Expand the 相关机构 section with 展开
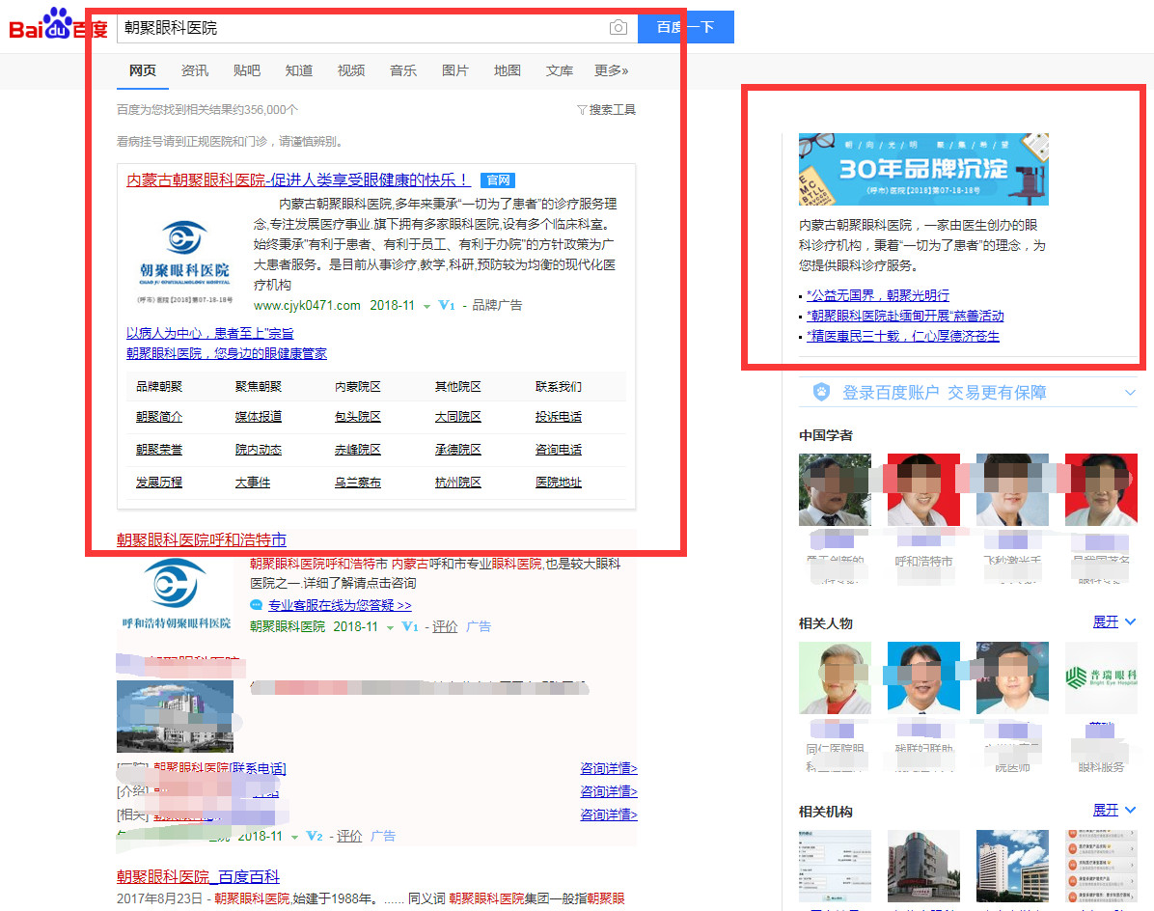Screen dimensions: 1154x911 [x=1114, y=811]
